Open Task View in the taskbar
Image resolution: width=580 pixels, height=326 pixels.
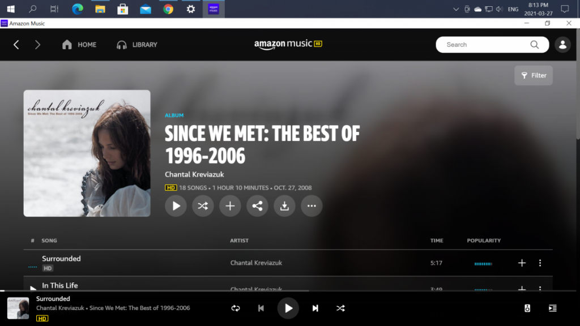tap(54, 9)
